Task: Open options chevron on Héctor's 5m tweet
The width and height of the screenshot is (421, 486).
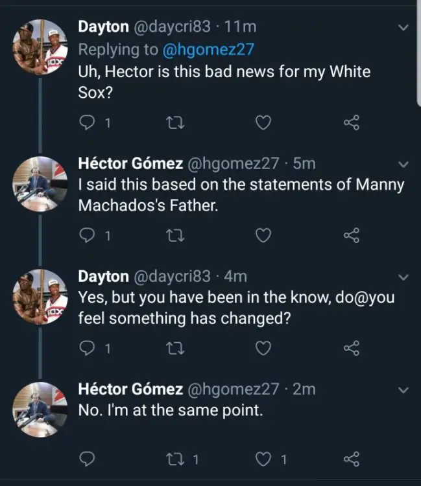Action: [x=403, y=165]
